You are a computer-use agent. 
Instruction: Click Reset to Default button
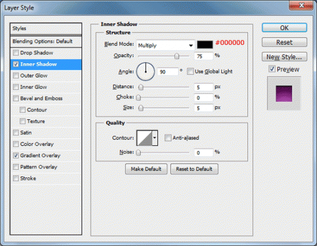click(x=194, y=169)
